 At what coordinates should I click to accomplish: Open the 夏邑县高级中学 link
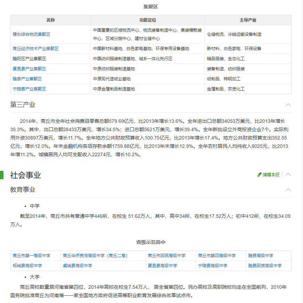point(163,266)
